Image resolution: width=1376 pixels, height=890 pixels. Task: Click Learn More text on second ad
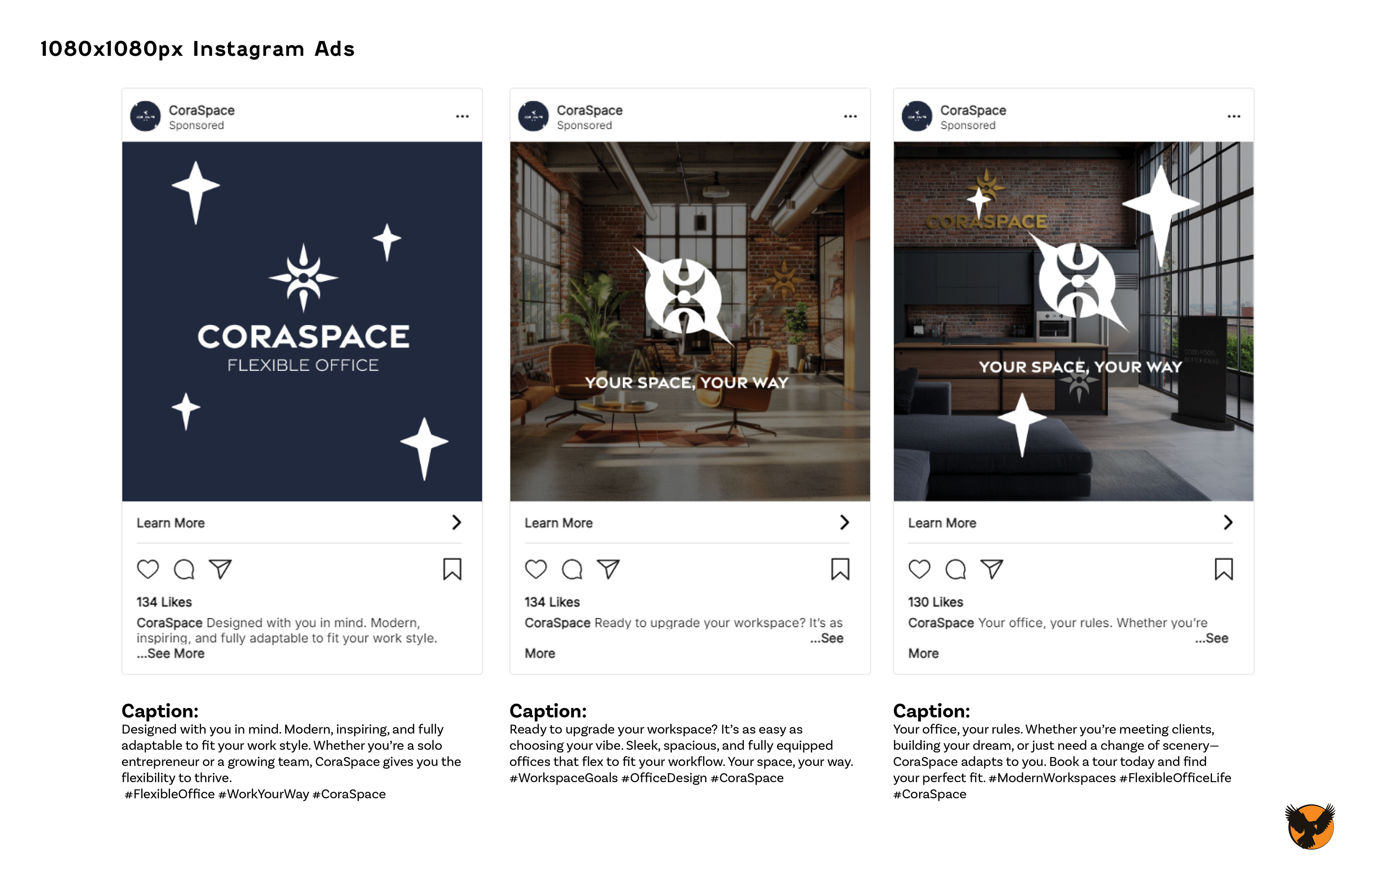point(559,523)
